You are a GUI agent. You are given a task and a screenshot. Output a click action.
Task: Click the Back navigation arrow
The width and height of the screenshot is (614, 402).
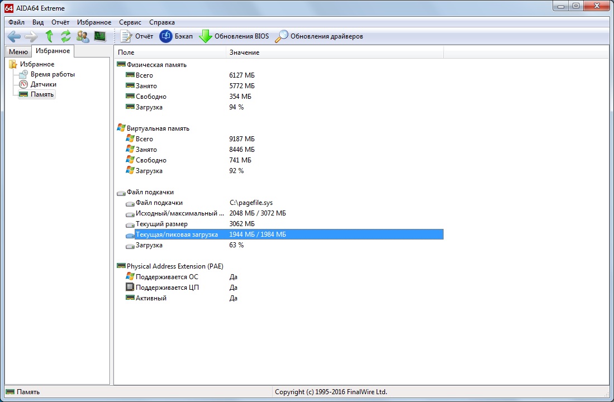click(x=14, y=36)
